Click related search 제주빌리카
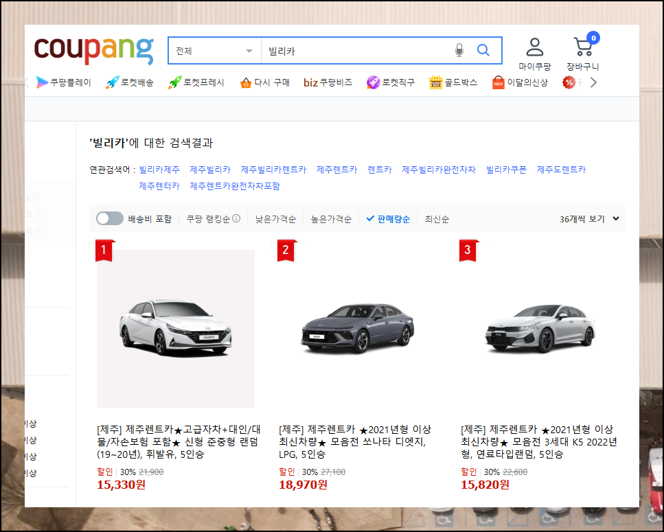This screenshot has width=664, height=532. [x=210, y=170]
